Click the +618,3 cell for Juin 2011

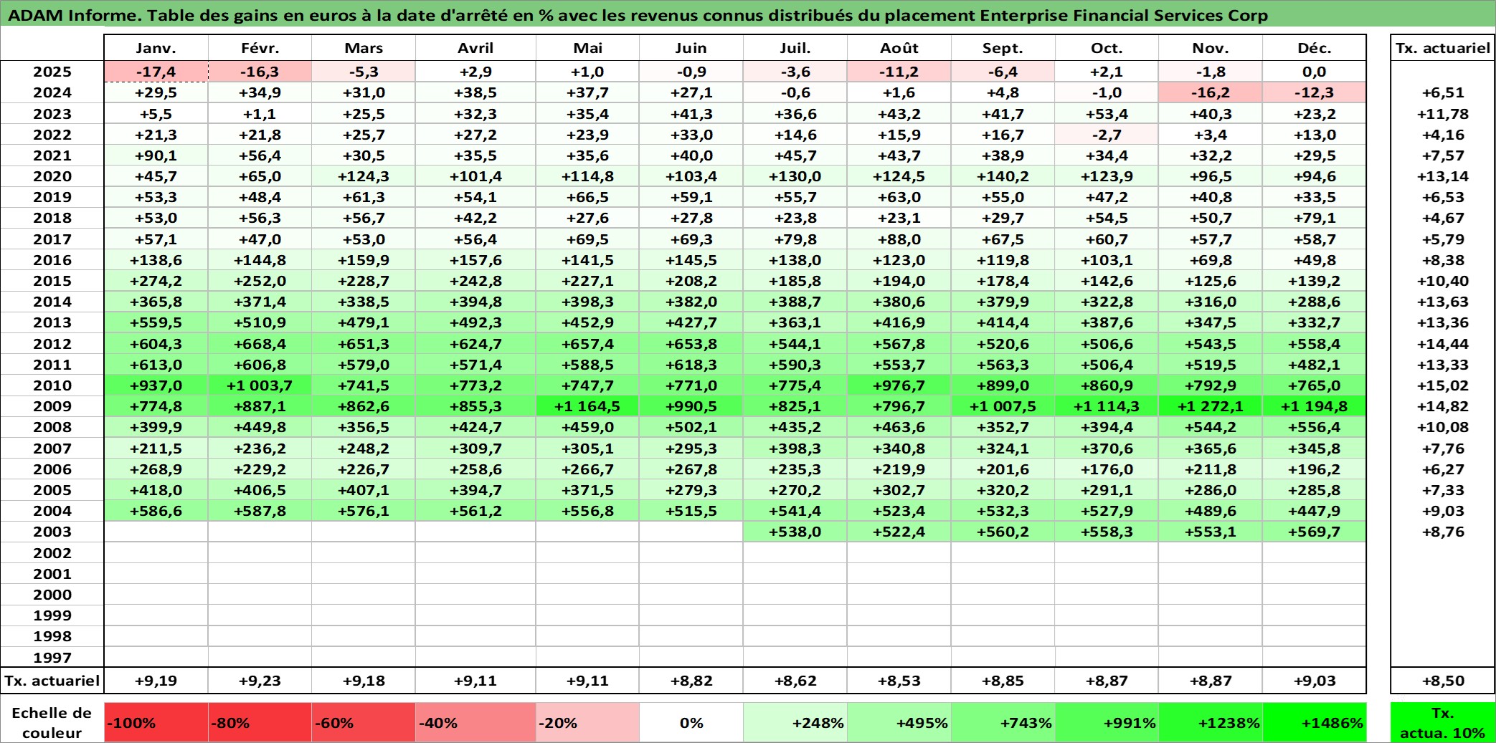tap(691, 365)
